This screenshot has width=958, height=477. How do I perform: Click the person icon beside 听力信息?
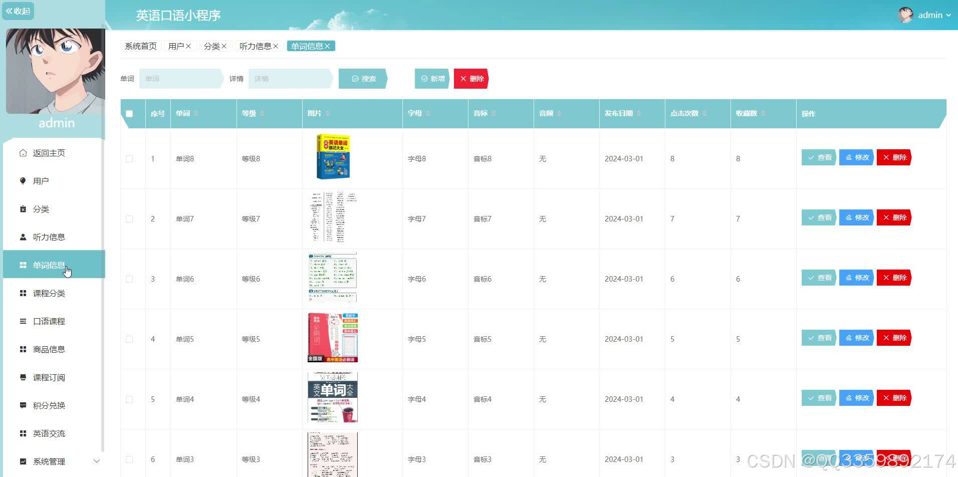[x=23, y=237]
